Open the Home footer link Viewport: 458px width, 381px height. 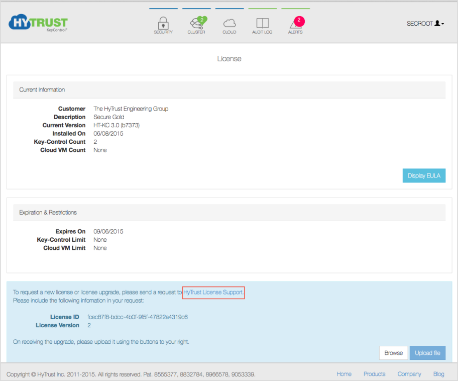[344, 374]
